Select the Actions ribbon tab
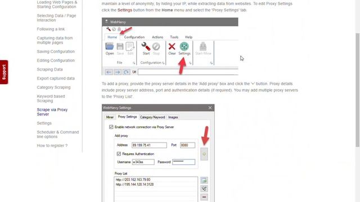The width and height of the screenshot is (360, 202). [157, 37]
